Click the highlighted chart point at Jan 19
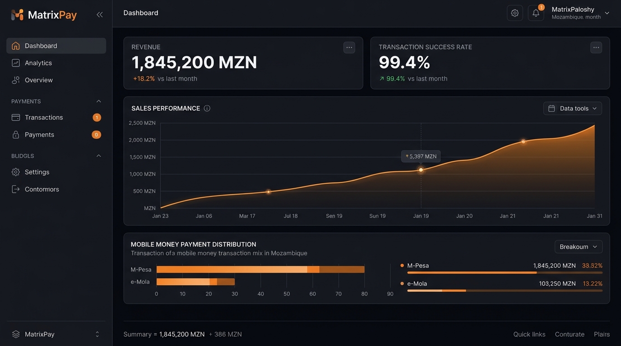 pyautogui.click(x=421, y=170)
